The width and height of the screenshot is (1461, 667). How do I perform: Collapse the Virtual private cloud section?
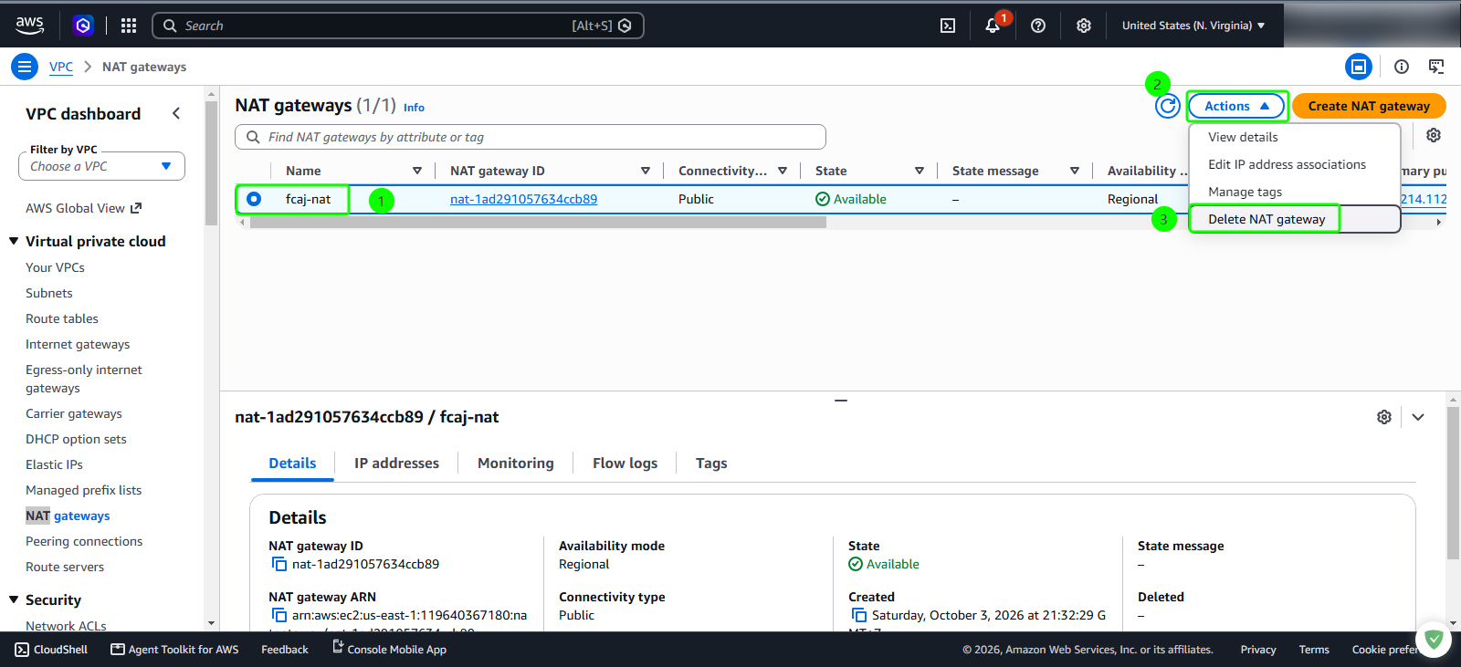14,241
